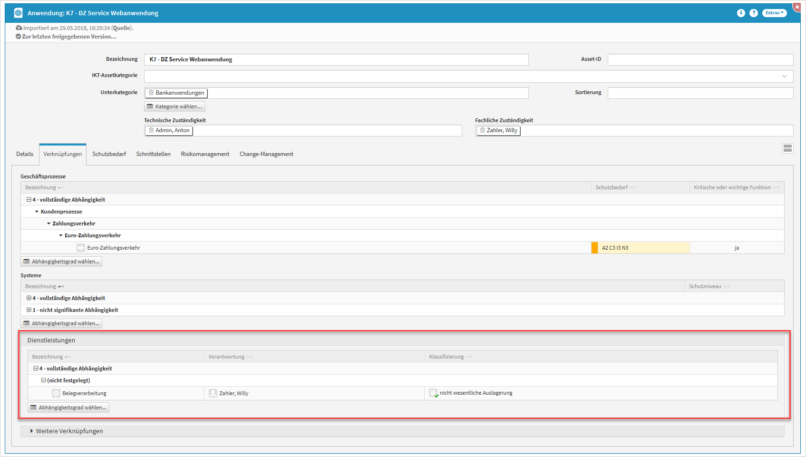Screen dimensions: 806x457
Task: Open the Extras dropdown menu
Action: (774, 13)
